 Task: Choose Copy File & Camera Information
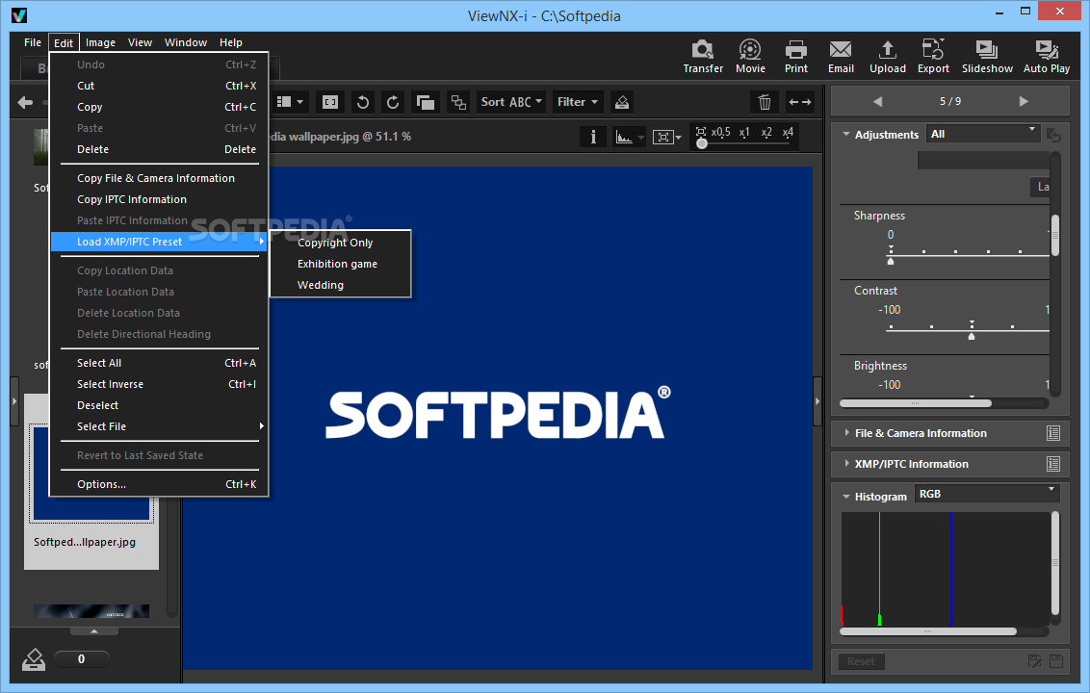click(159, 178)
